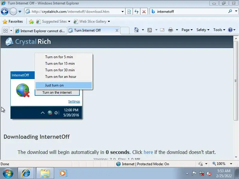Screen dimensions: 239x179
Task: Switch to 'Internet Explorer cannot di...' tab
Action: (40, 31)
